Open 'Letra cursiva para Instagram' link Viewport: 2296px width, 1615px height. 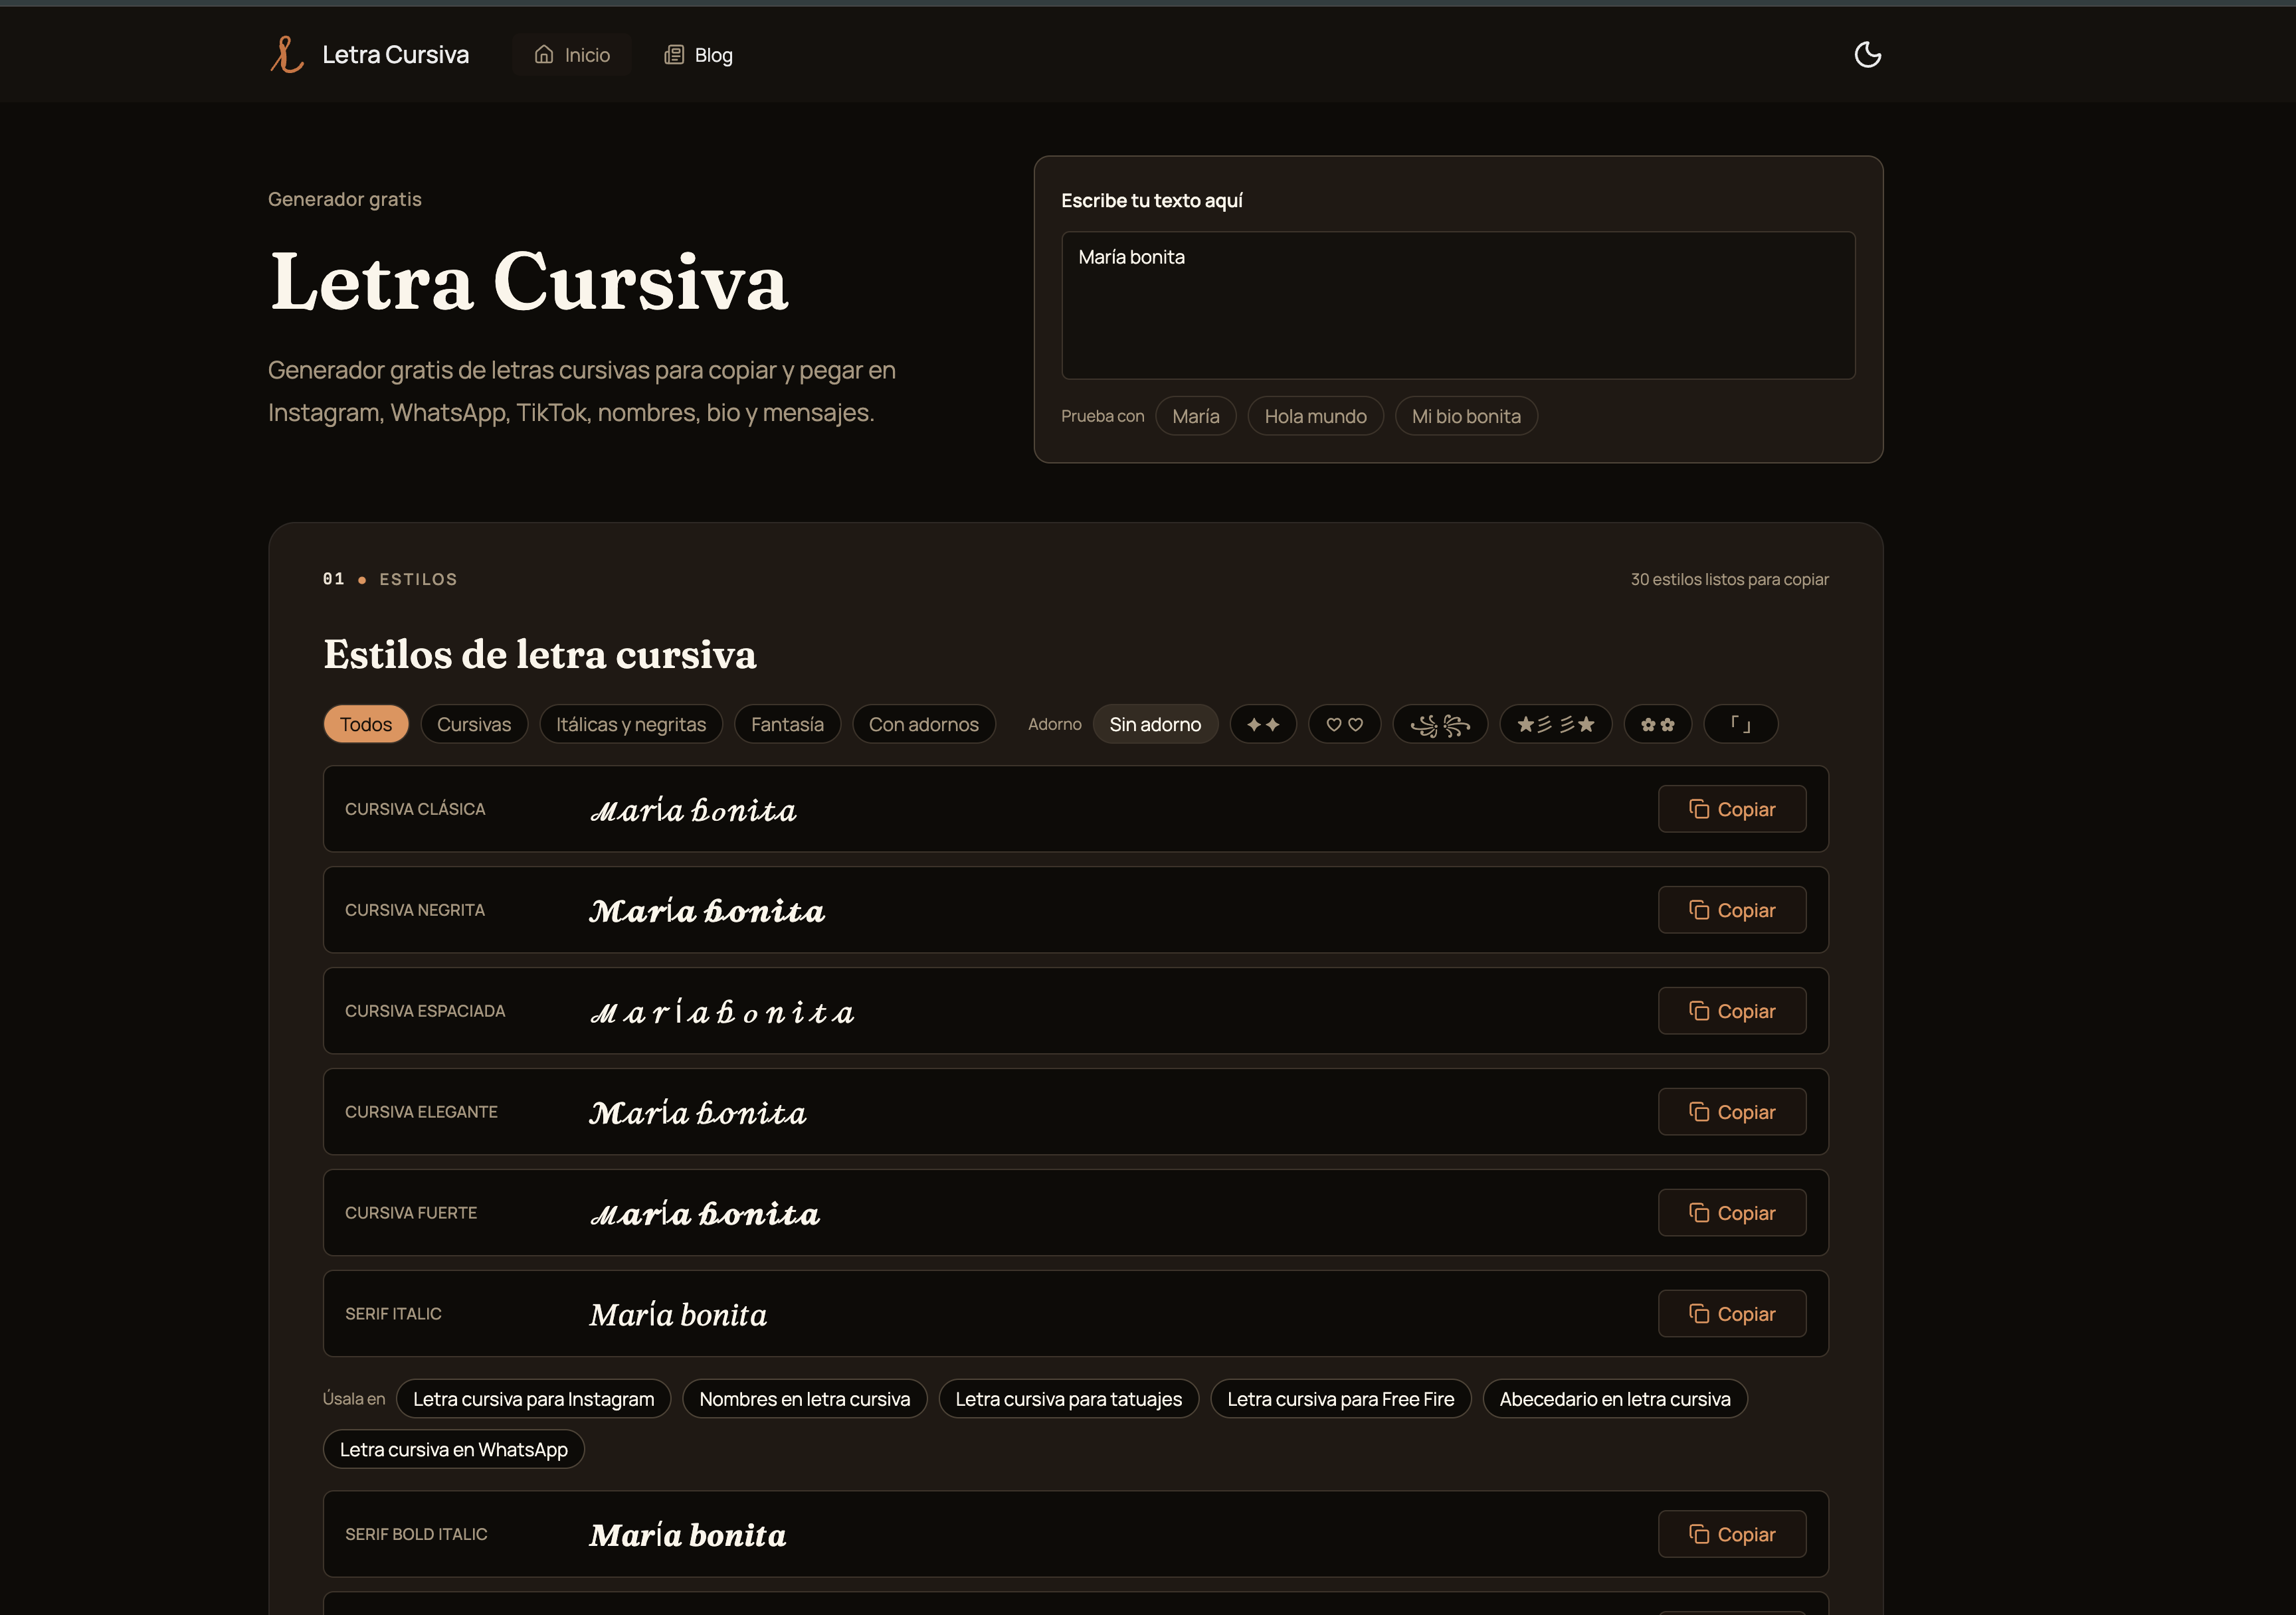533,1399
